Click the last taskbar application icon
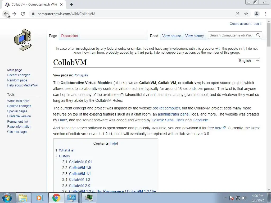 (x=89, y=198)
